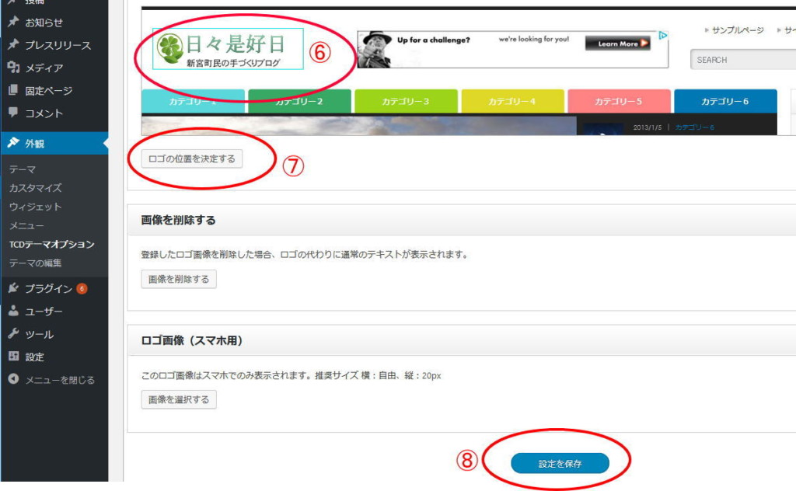Image resolution: width=796 pixels, height=491 pixels.
Task: Click the collapse arrow icon beside メニューを閉じる
Action: click(13, 379)
